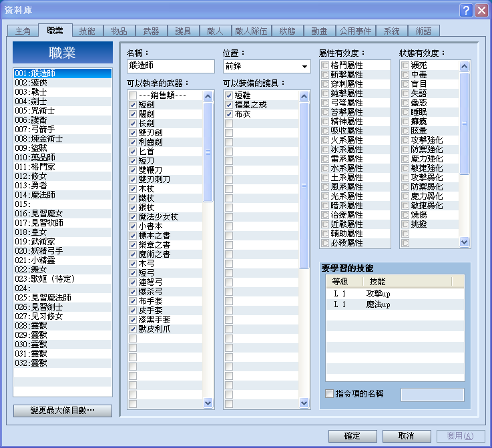Cycle the 瀕死 state effectiveness rank box

tap(405, 65)
